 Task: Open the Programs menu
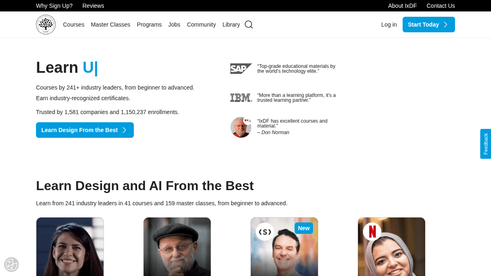[149, 25]
